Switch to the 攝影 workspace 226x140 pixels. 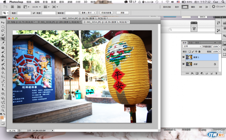point(193,7)
